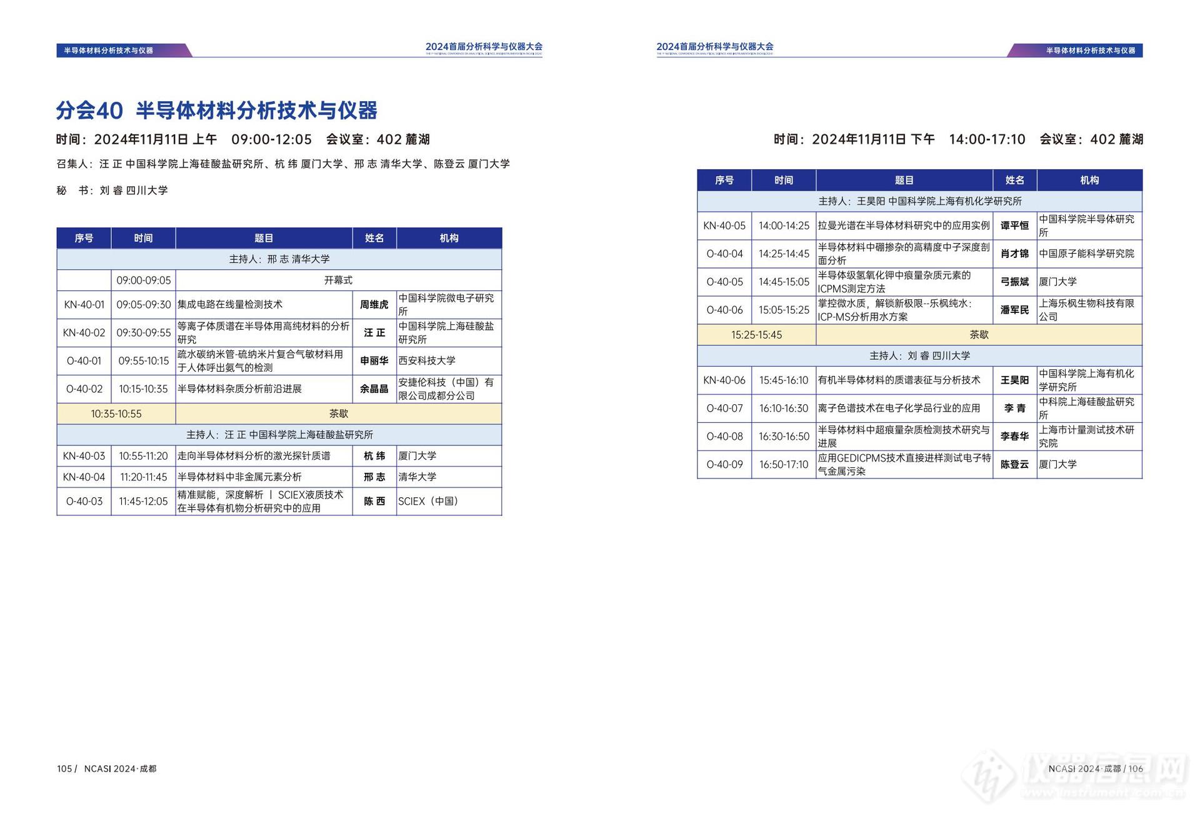The width and height of the screenshot is (1200, 814).
Task: Select speaker name 余晶晶
Action: click(x=374, y=389)
